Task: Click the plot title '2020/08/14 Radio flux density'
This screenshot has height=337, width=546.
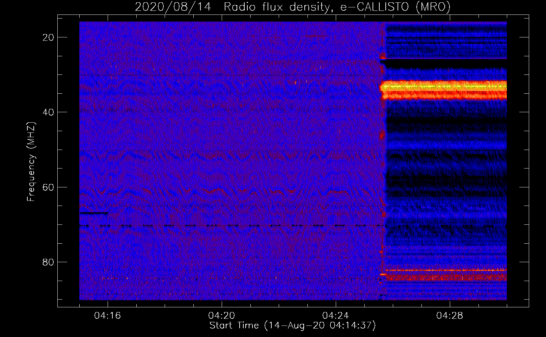Action: (x=292, y=7)
